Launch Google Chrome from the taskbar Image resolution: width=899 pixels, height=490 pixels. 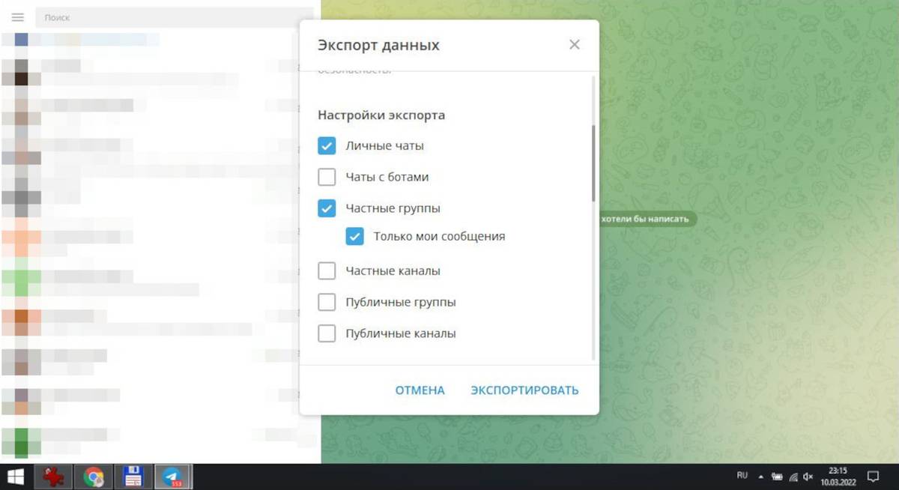tap(94, 477)
